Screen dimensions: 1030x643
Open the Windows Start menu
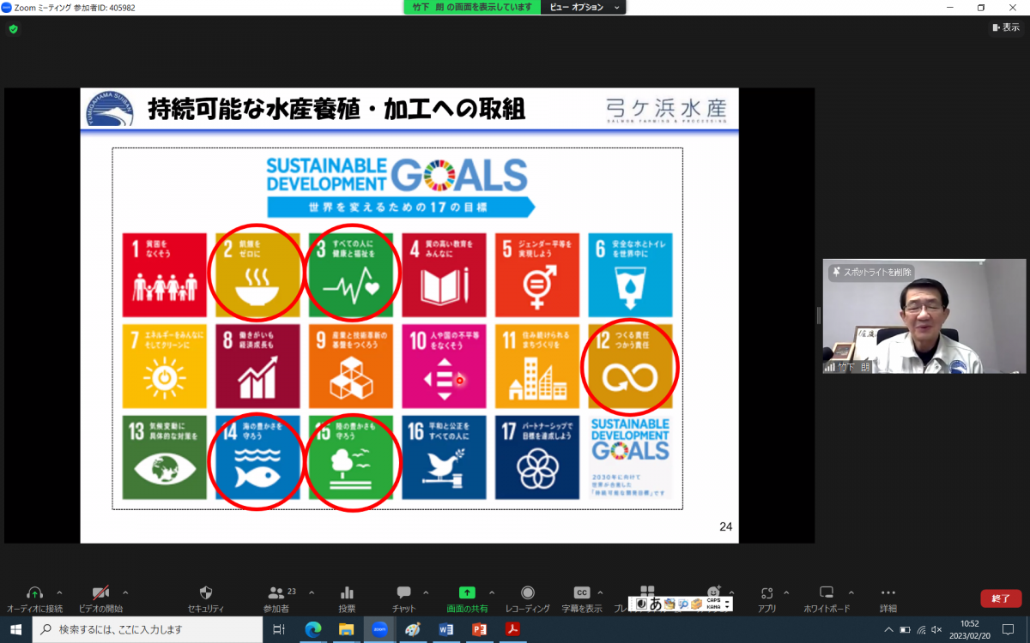(16, 629)
